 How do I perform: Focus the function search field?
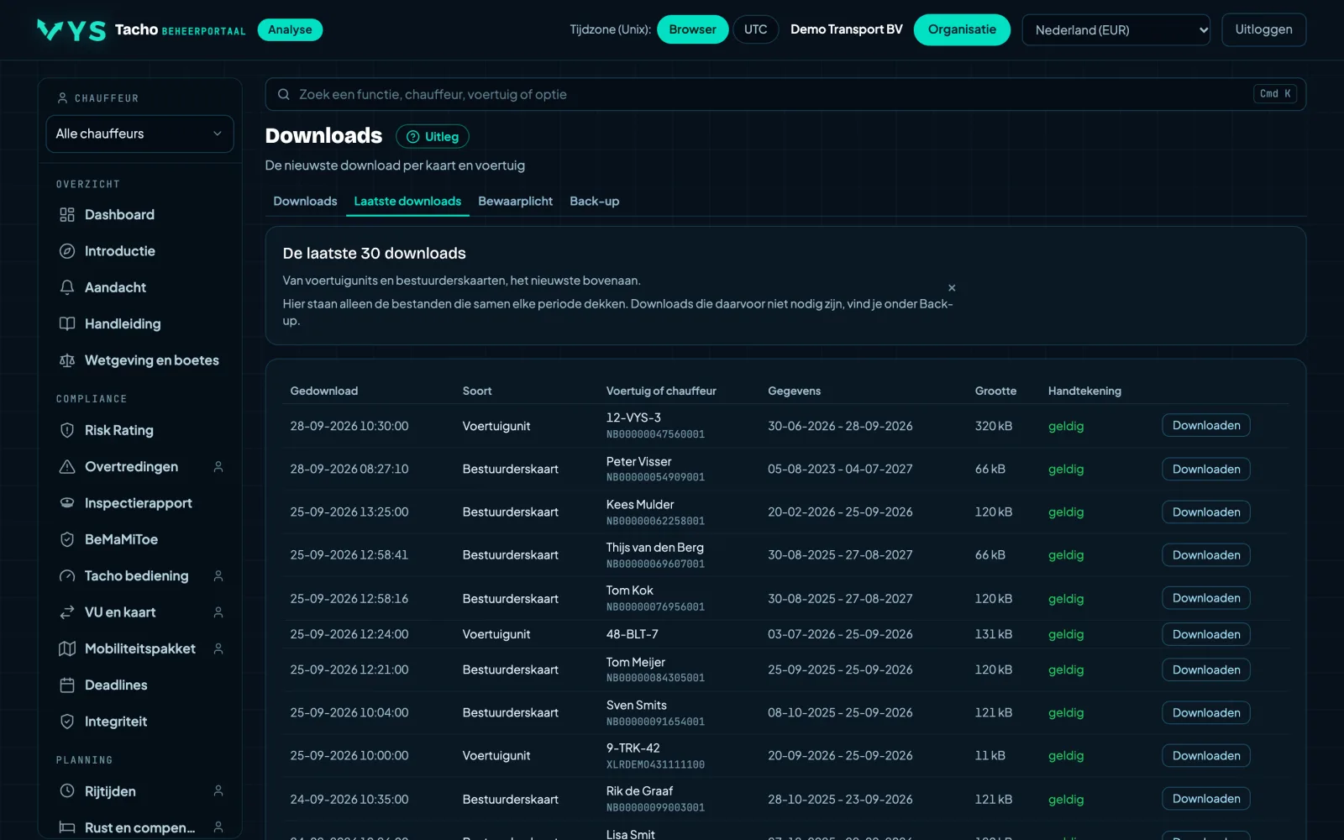[785, 94]
